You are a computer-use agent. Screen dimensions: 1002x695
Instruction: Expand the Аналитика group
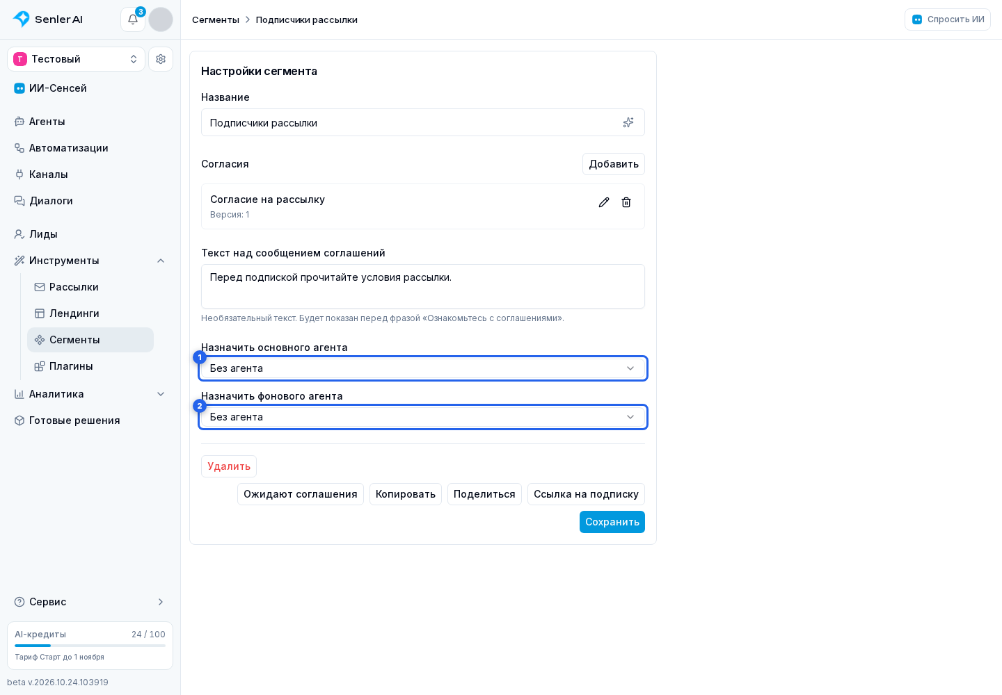click(x=90, y=394)
